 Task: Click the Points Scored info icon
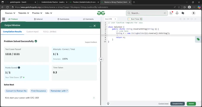(x=19, y=68)
